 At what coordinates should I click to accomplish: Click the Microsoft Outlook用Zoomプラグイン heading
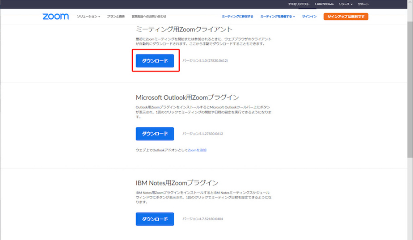187,97
